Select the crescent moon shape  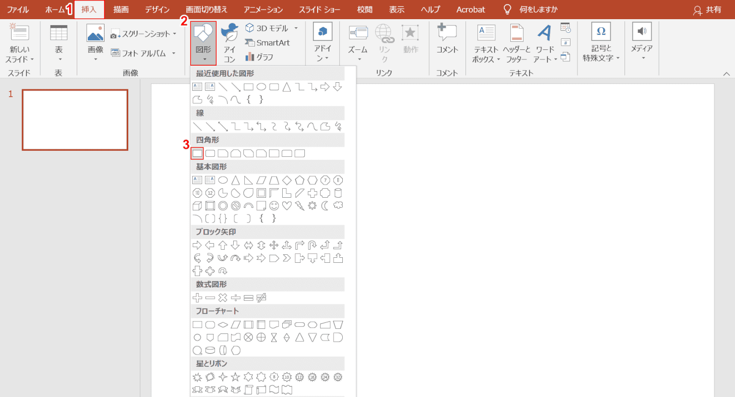tap(325, 205)
